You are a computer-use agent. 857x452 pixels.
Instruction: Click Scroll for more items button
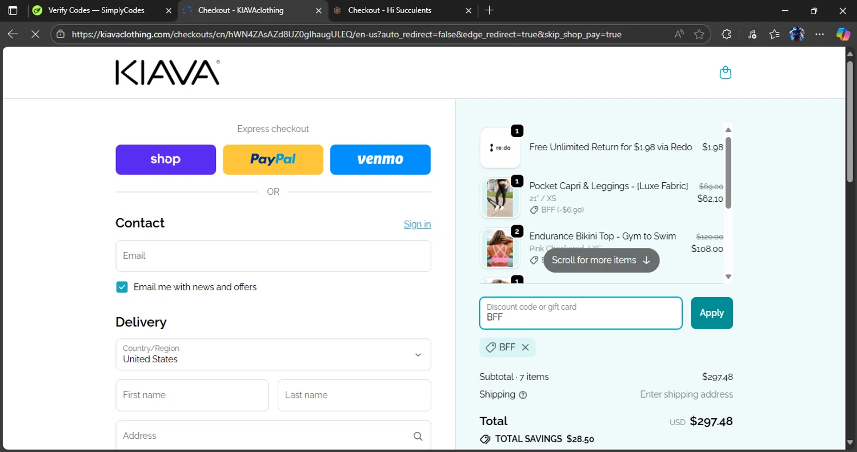[x=602, y=260]
